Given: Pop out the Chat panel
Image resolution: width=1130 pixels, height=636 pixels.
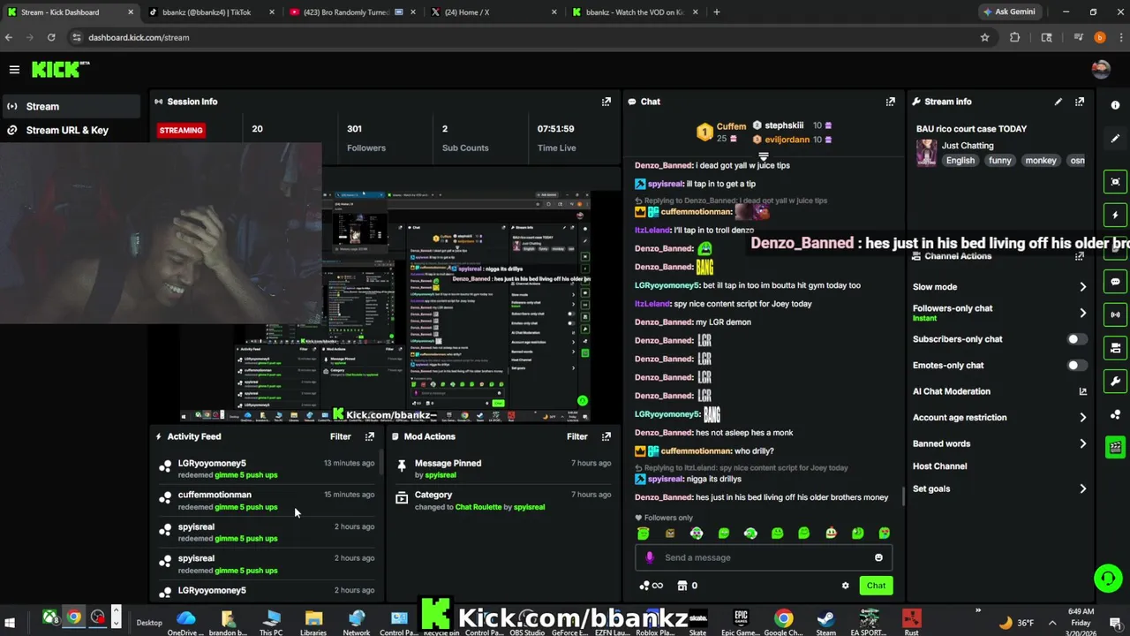Looking at the screenshot, I should pyautogui.click(x=891, y=102).
